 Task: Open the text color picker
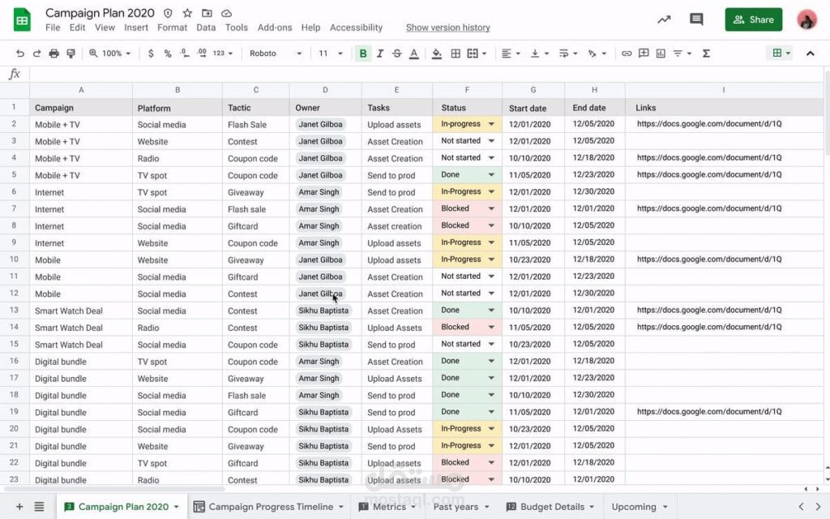(x=414, y=54)
